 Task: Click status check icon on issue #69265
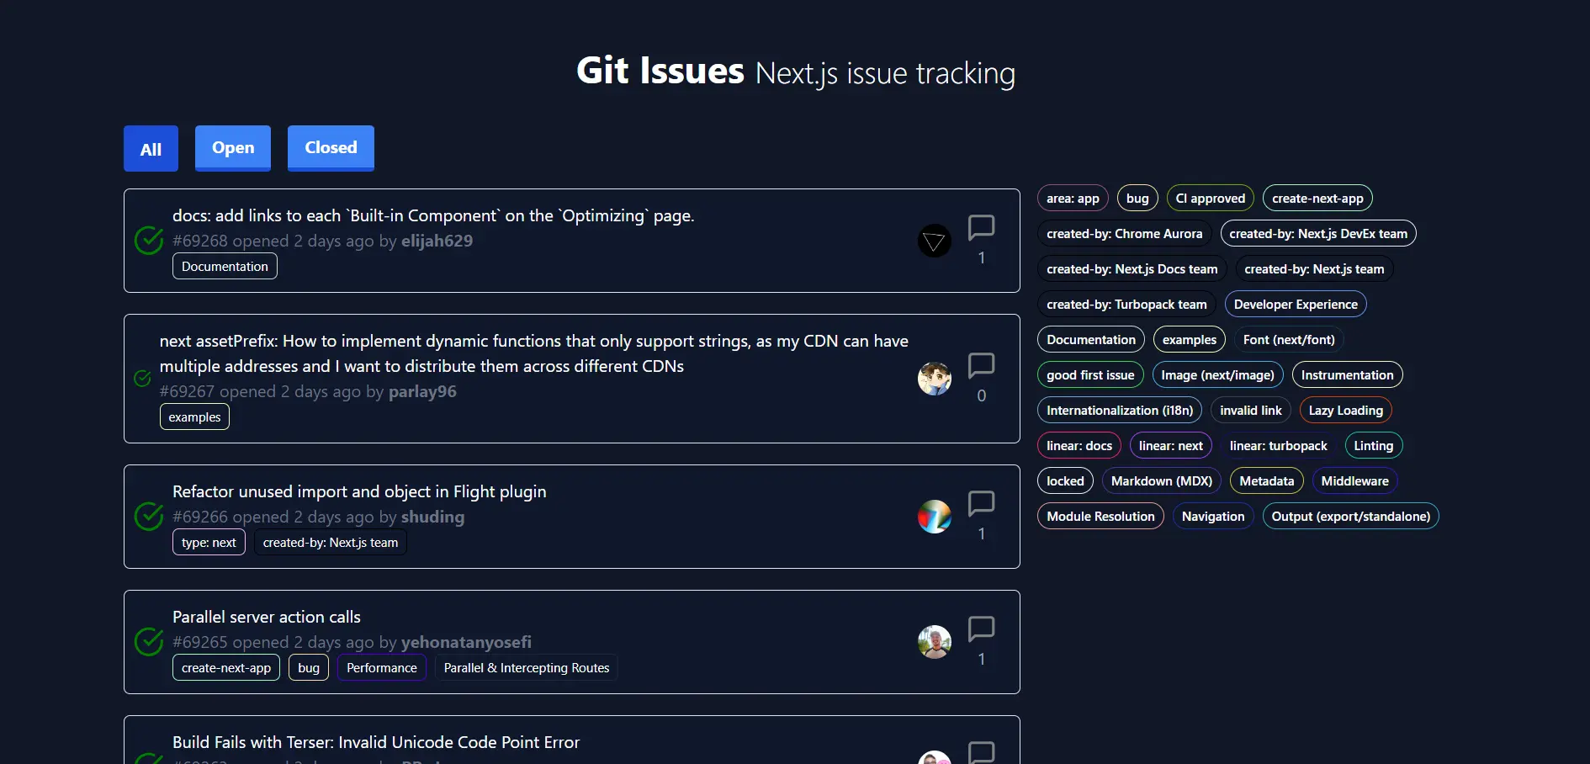point(149,642)
